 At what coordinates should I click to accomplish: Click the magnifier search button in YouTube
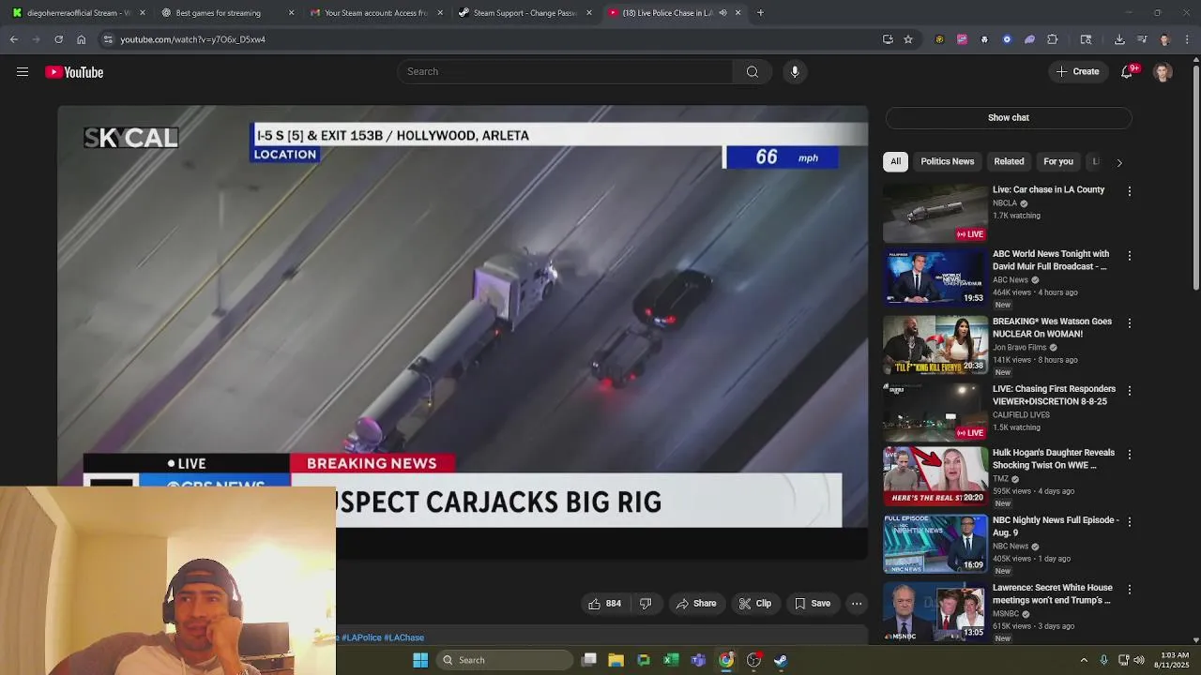[x=752, y=72]
